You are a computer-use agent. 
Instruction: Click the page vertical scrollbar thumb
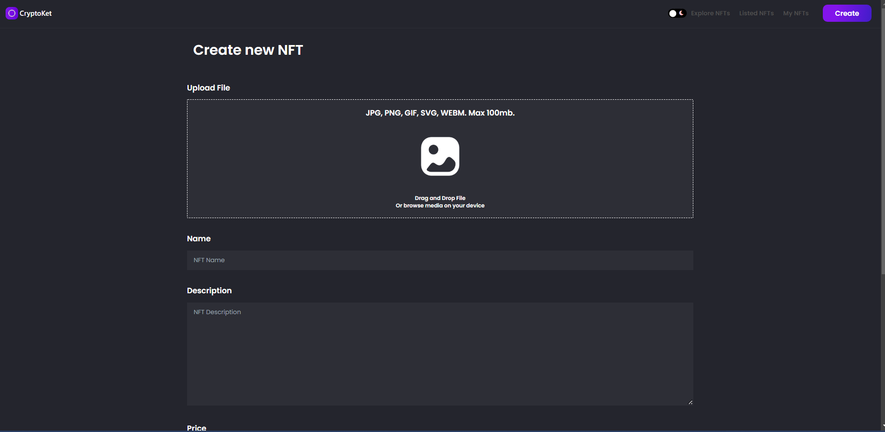[x=883, y=139]
